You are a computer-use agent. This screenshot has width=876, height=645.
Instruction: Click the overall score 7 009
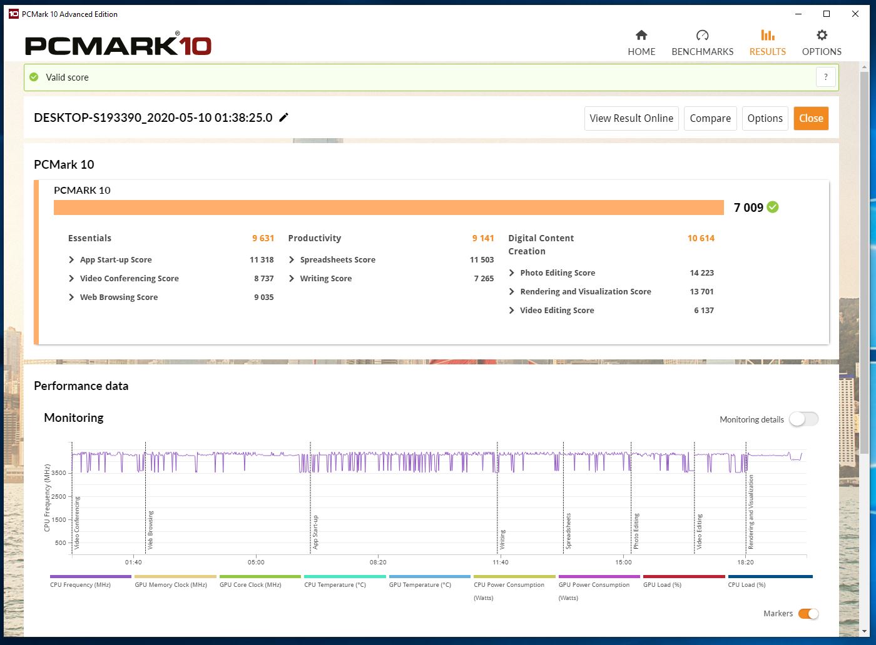click(x=748, y=207)
